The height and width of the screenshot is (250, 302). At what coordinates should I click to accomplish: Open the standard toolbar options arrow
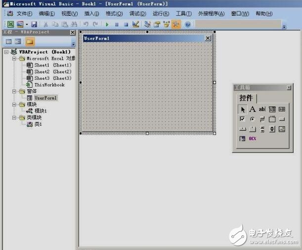[x=284, y=27]
